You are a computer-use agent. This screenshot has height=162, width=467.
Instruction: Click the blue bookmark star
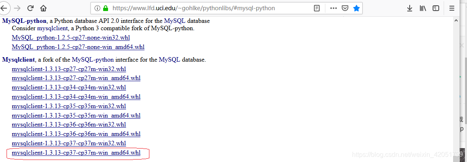click(356, 8)
